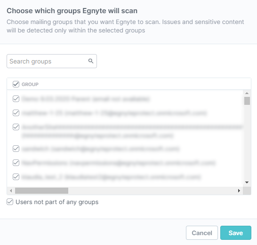The image size is (257, 245).
Task: Click the vertical scrollbar down arrow
Action: click(247, 182)
